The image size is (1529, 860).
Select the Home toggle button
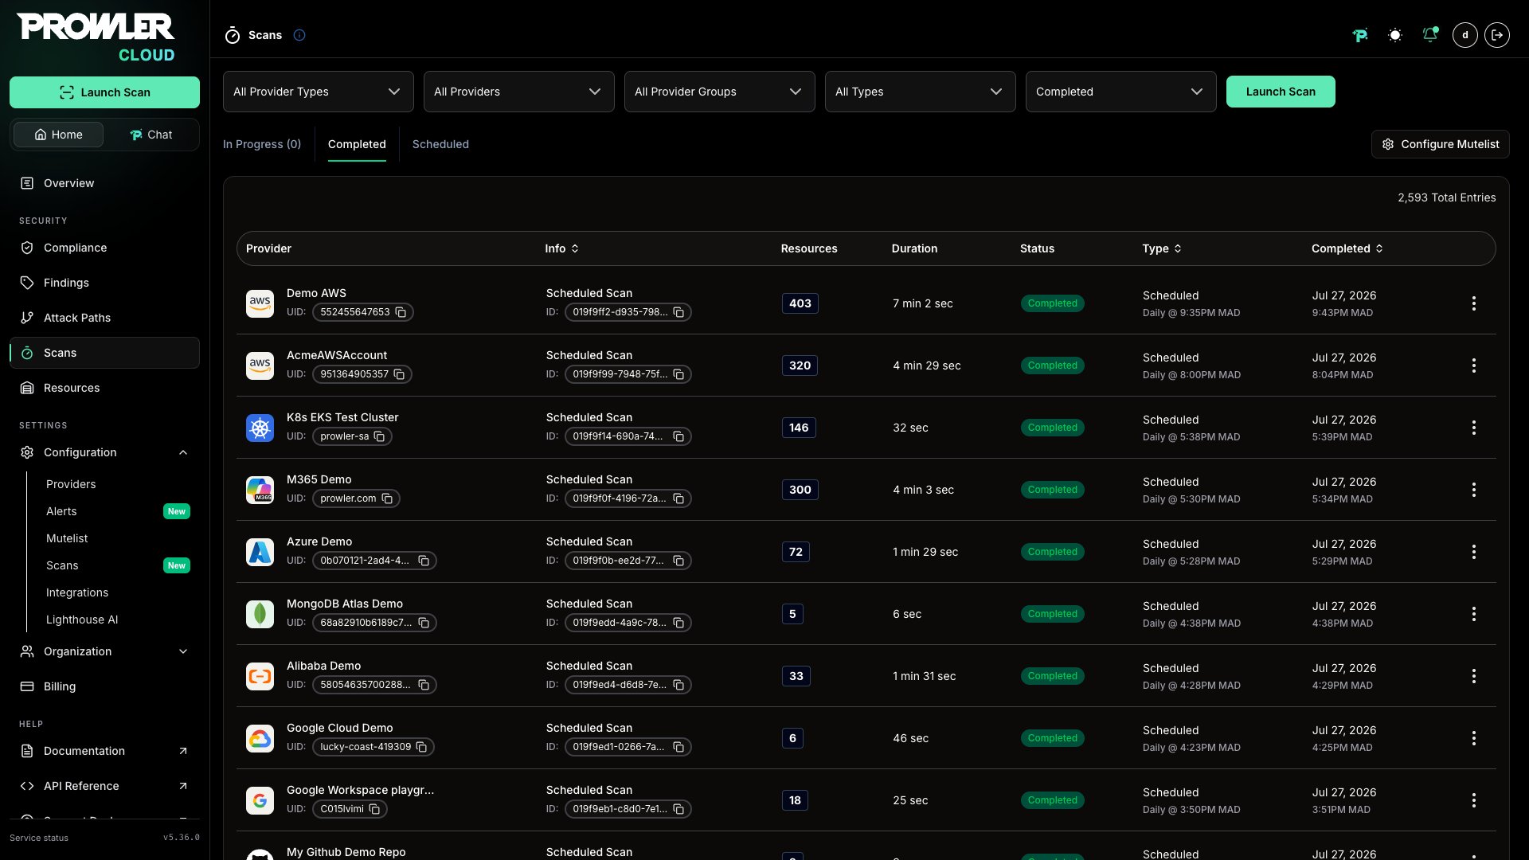click(58, 135)
